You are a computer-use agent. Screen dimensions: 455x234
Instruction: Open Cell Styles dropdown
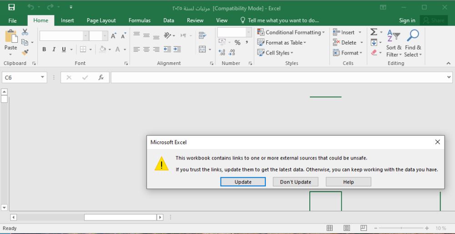click(x=275, y=53)
